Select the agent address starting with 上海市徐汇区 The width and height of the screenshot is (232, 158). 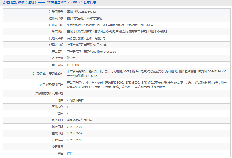click(87, 45)
